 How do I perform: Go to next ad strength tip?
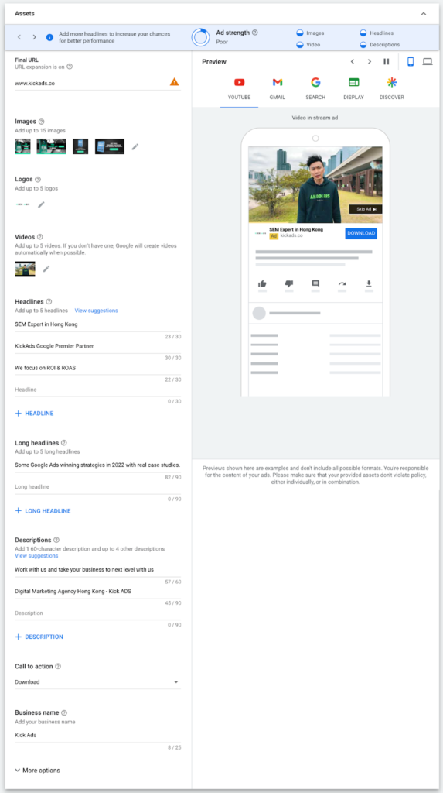point(34,37)
